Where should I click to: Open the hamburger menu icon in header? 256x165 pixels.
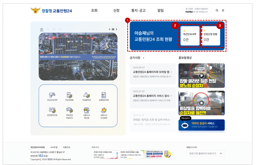(x=223, y=11)
